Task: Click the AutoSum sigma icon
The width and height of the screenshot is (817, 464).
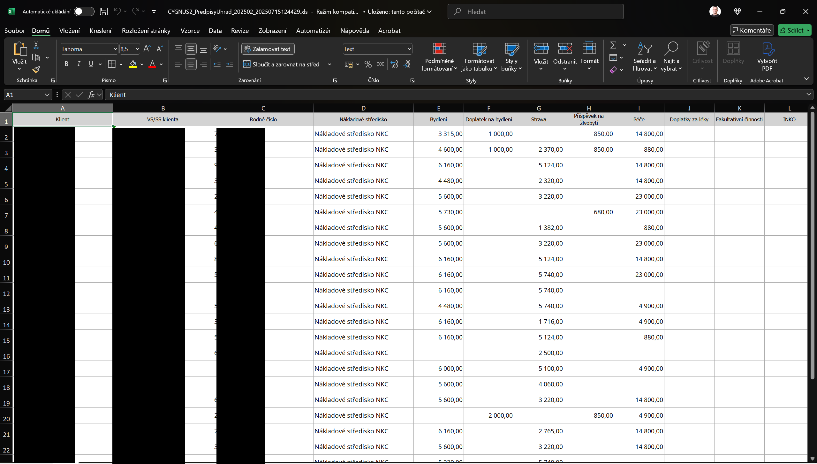Action: (x=613, y=45)
